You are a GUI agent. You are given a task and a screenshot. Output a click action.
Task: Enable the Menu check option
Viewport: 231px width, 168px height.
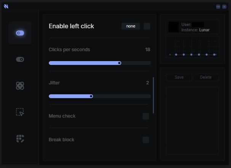(x=146, y=116)
